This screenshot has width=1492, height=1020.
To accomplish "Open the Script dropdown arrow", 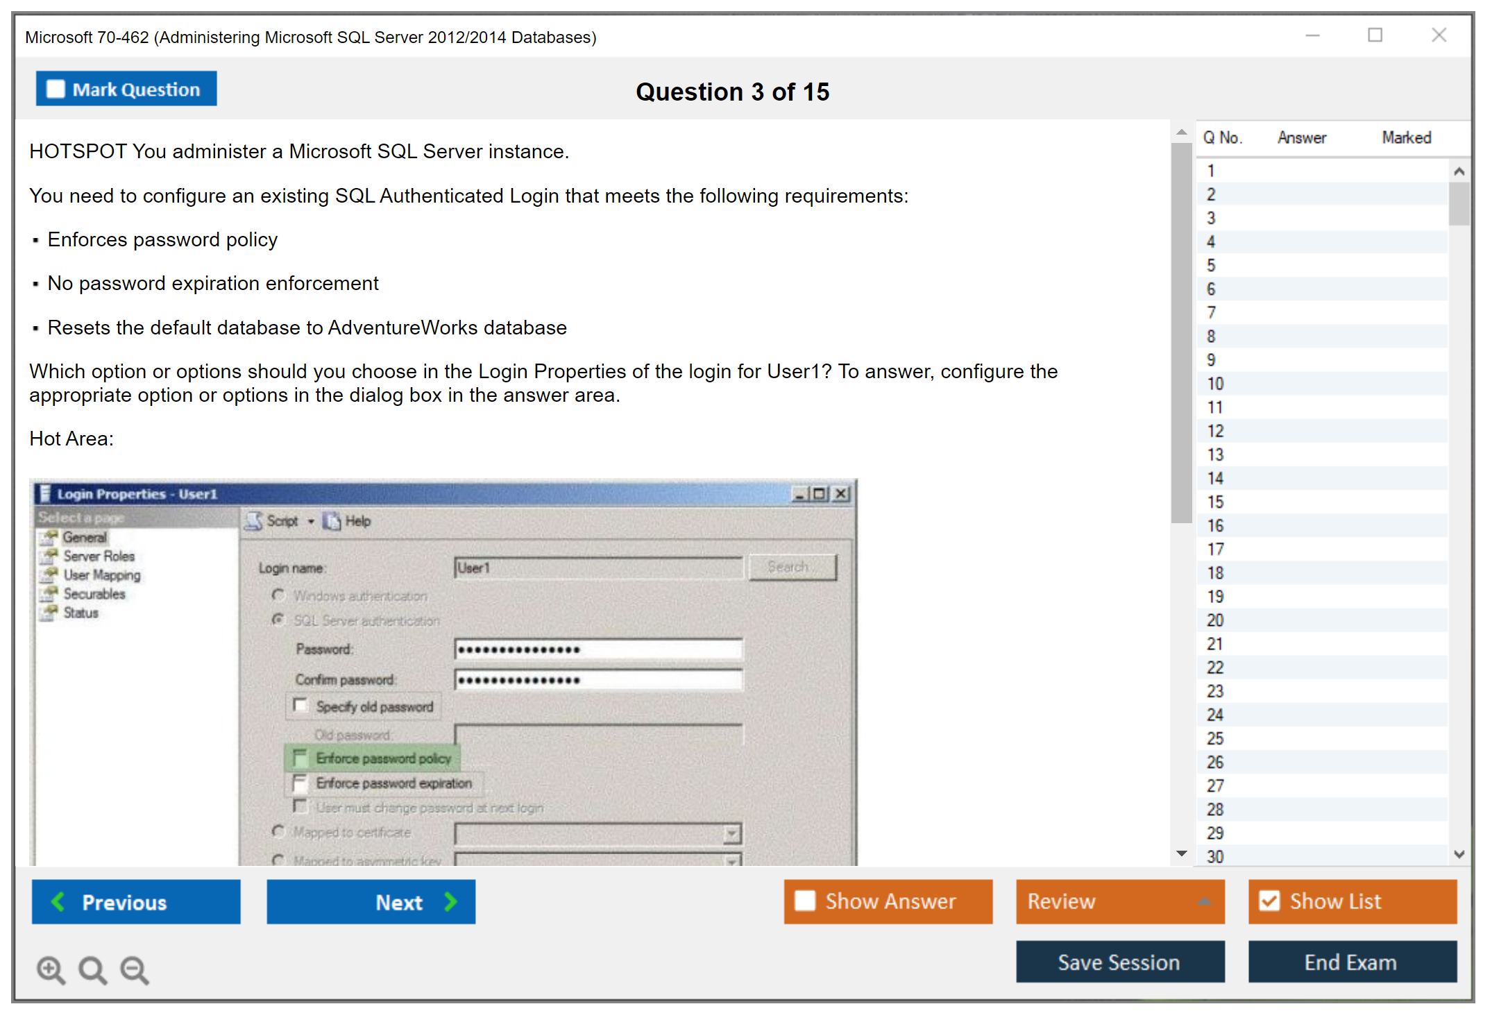I will click(x=311, y=521).
